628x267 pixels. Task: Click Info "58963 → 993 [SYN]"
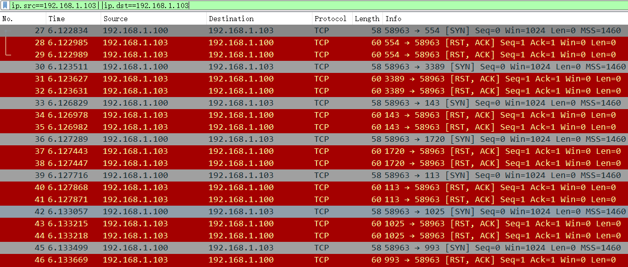click(x=427, y=248)
